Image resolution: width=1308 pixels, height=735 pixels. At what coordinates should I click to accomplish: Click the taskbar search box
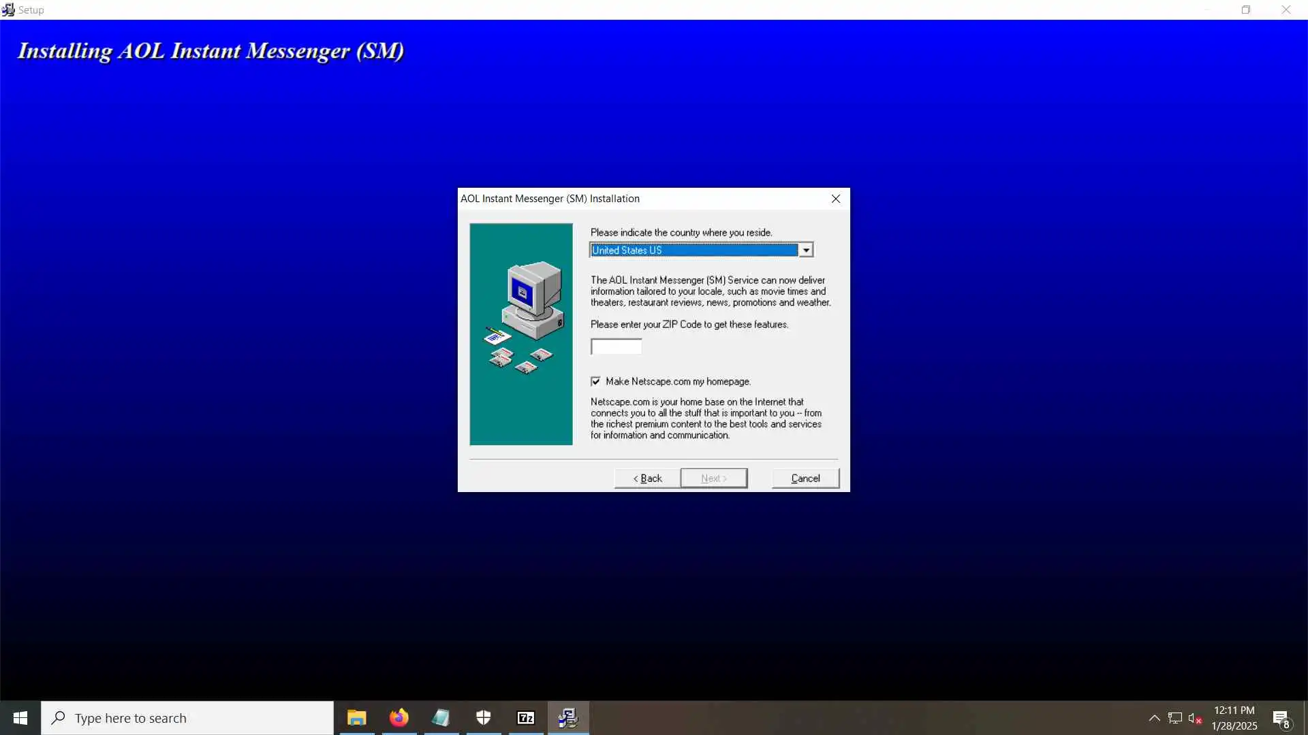point(187,718)
